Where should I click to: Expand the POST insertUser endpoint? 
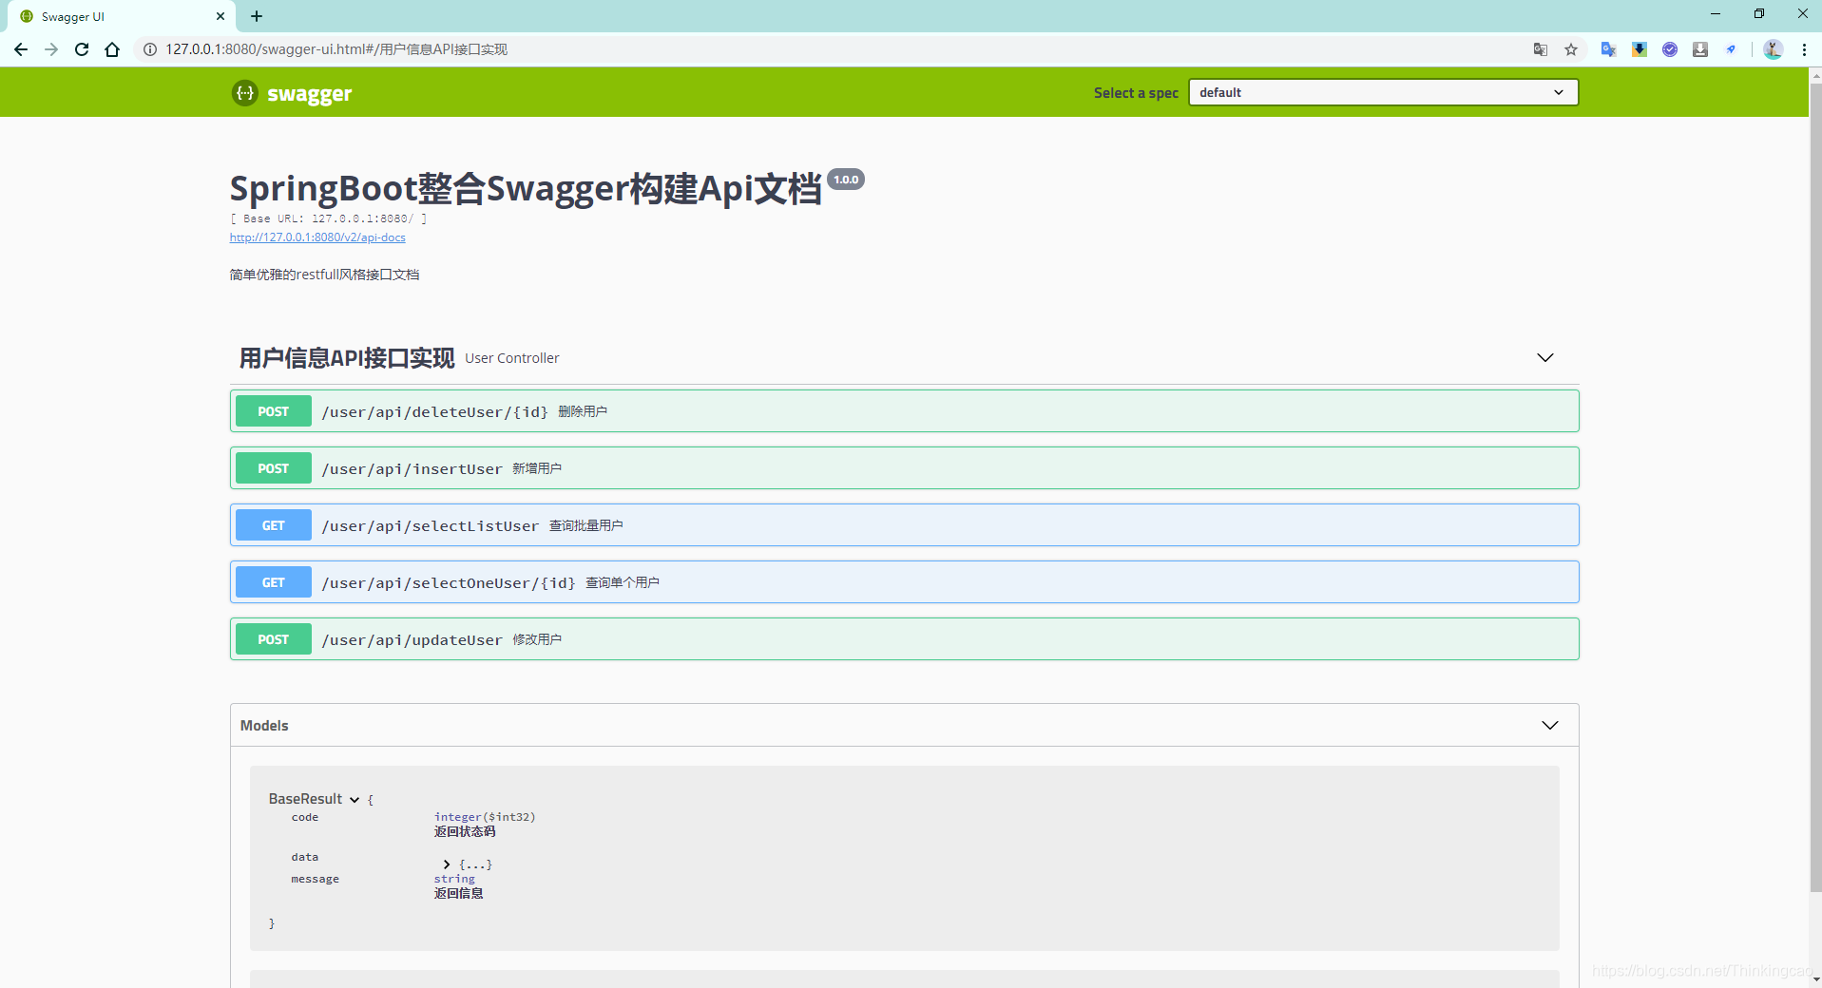pyautogui.click(x=904, y=468)
